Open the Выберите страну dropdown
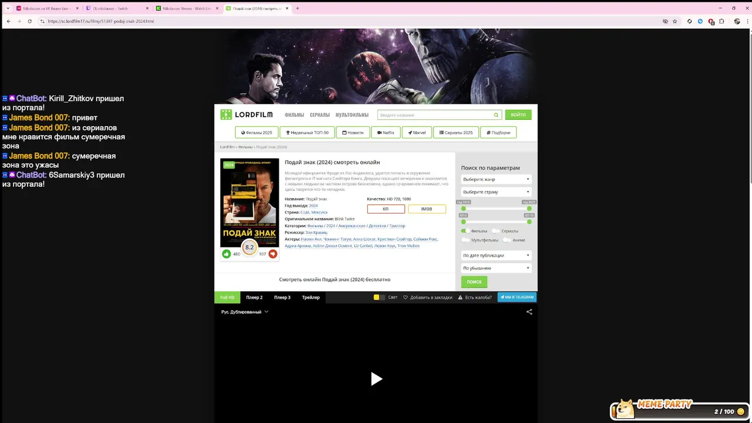This screenshot has width=752, height=423. [x=496, y=192]
